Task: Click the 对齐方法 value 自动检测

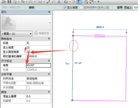Action: (39, 79)
